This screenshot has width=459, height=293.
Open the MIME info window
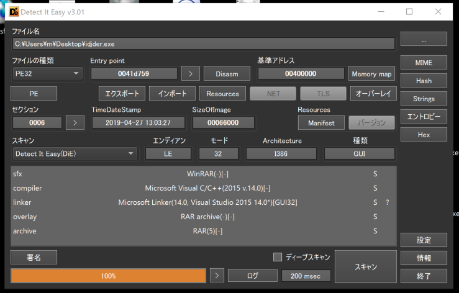pos(424,63)
